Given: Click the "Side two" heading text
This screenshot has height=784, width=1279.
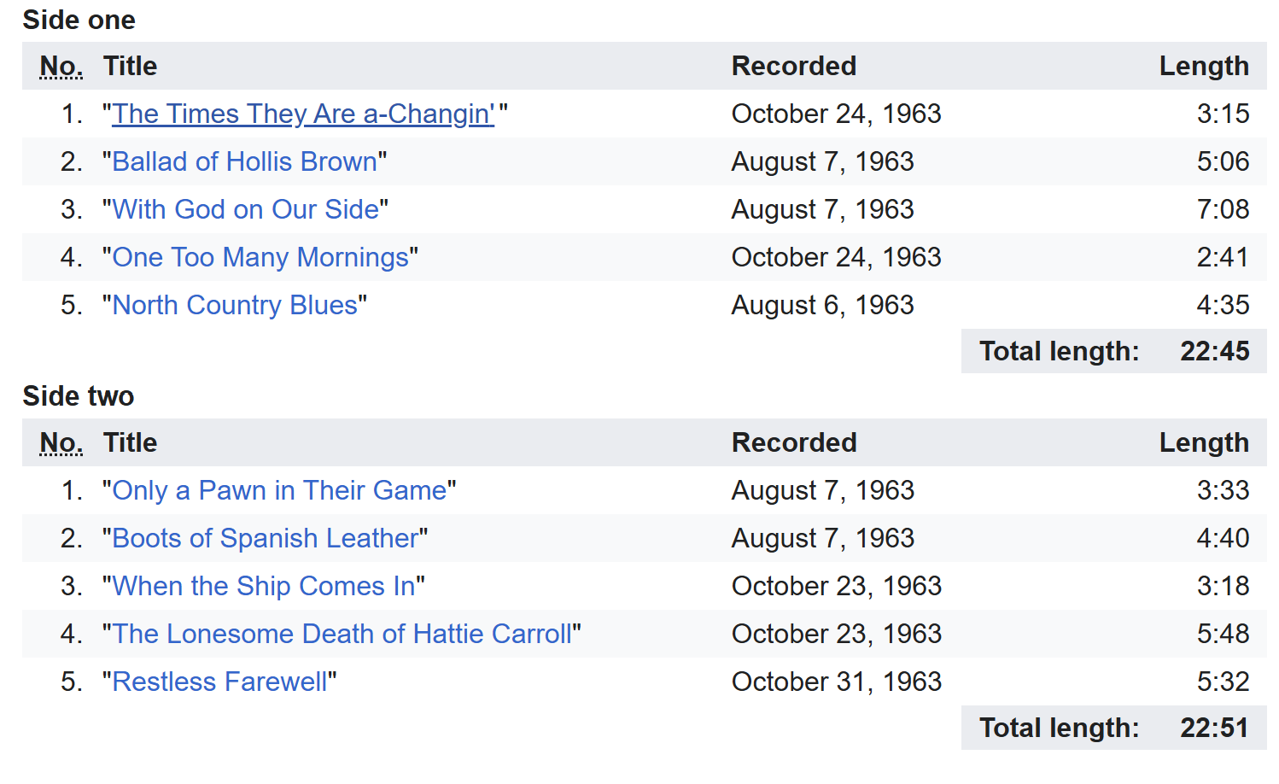Looking at the screenshot, I should [79, 396].
